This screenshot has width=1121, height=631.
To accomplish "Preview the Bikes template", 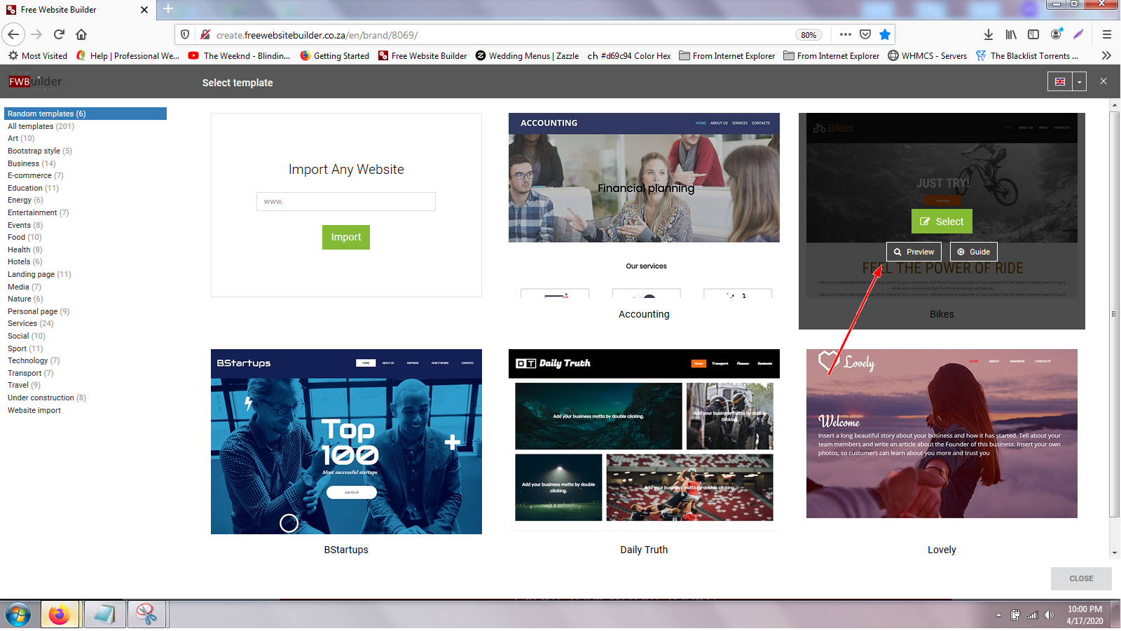I will [x=914, y=252].
